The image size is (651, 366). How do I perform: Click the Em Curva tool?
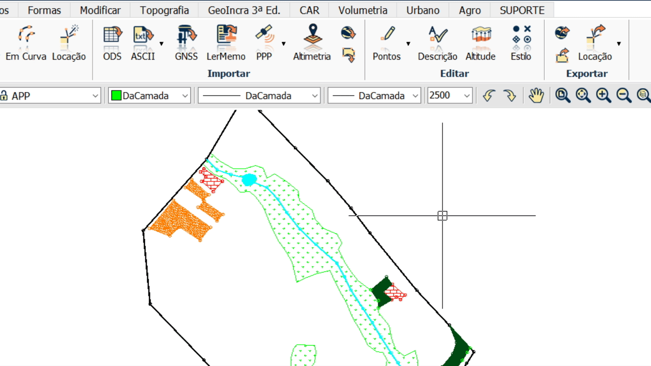(26, 42)
